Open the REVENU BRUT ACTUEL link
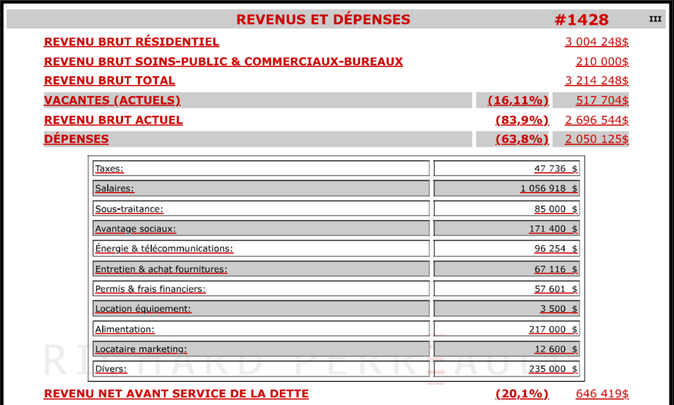Viewport: 674px width, 405px height. coord(113,120)
